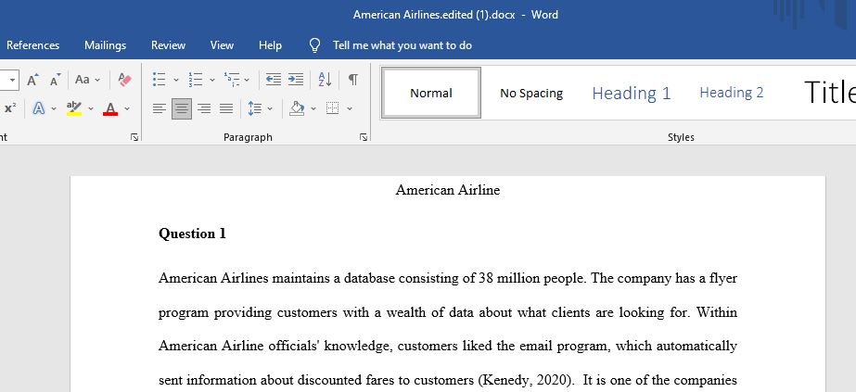Open line and paragraph spacing

tap(254, 108)
